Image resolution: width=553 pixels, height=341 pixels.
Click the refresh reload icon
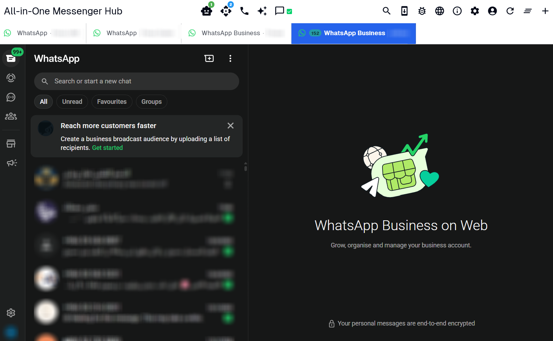(510, 11)
